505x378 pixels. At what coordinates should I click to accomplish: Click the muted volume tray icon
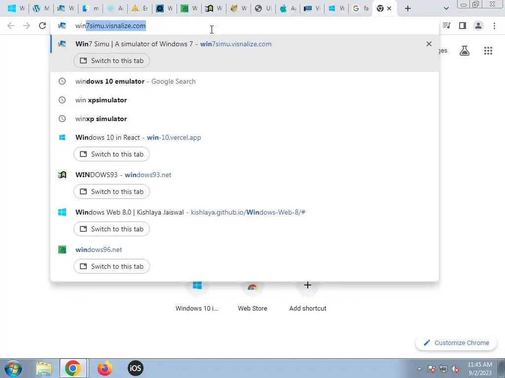click(x=455, y=369)
